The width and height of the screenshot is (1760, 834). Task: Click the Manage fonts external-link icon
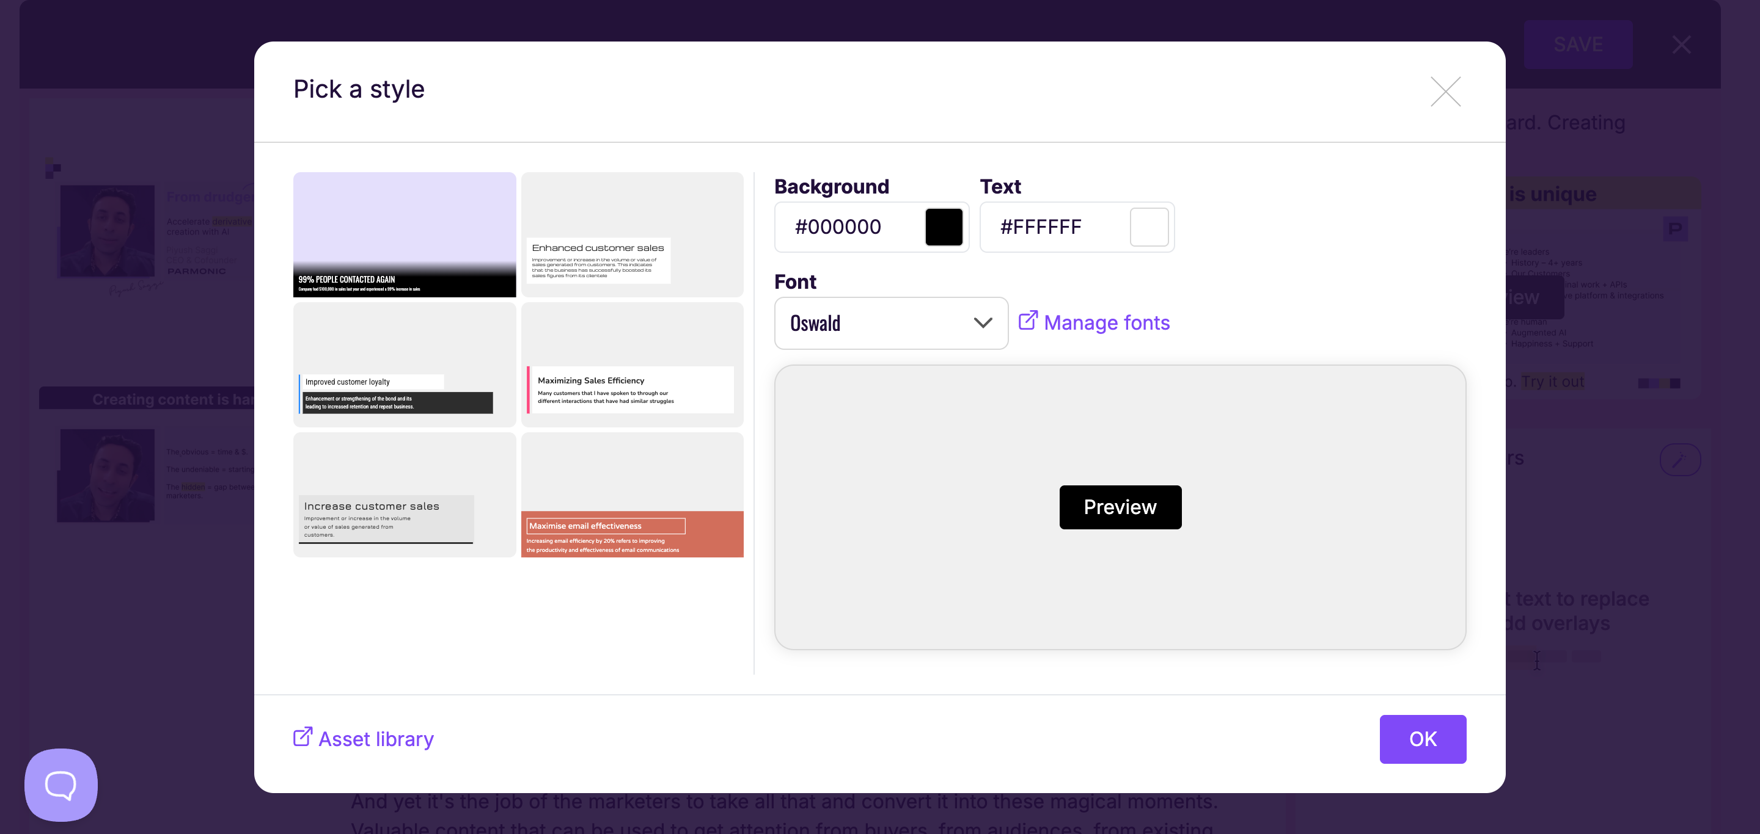[1027, 321]
